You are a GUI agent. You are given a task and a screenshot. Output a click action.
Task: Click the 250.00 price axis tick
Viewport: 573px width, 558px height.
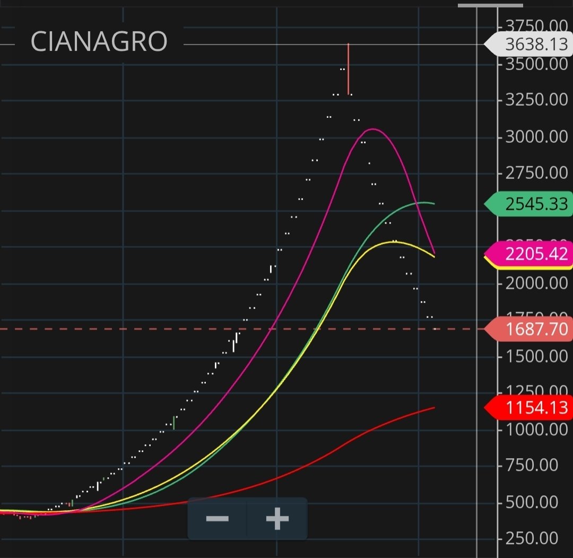click(x=532, y=538)
